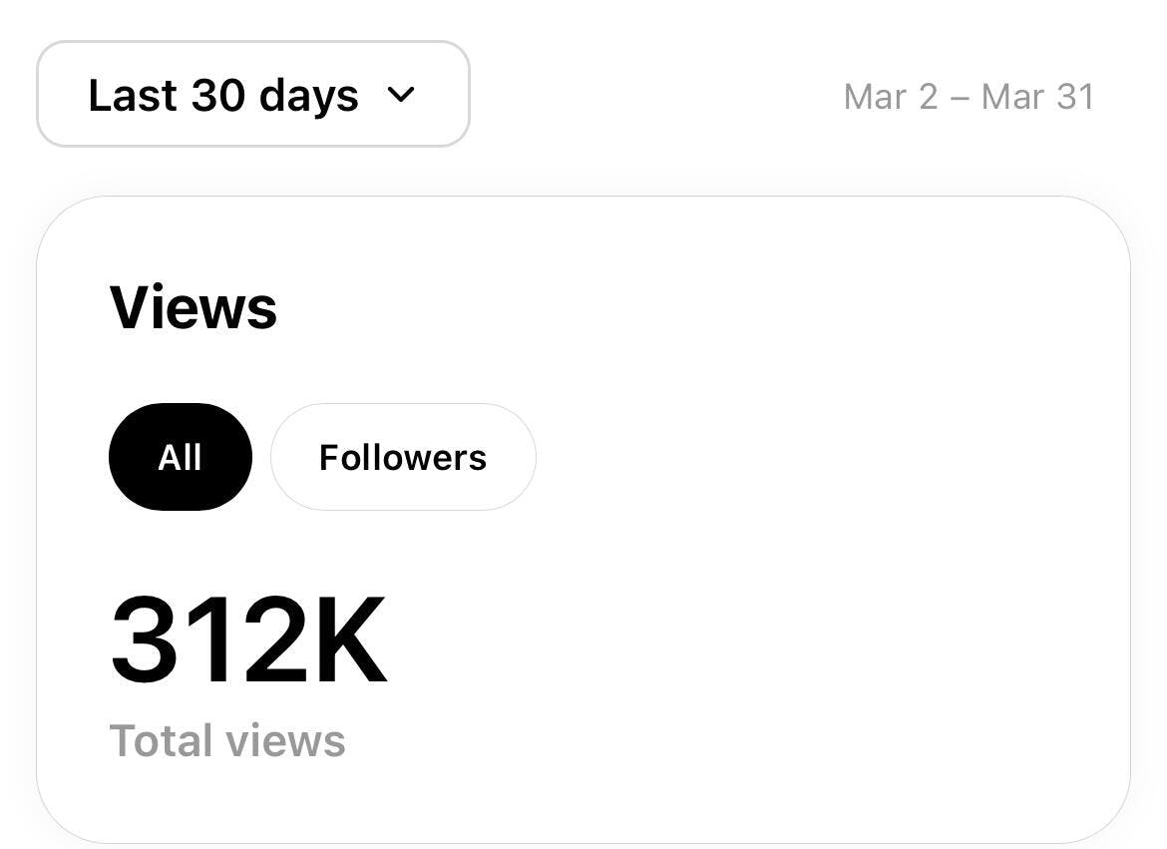Click the "30 days" text in selector

coord(274,96)
